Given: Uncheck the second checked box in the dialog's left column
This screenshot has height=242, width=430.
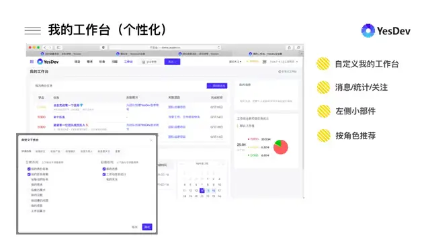Looking at the screenshot, I should pos(29,174).
